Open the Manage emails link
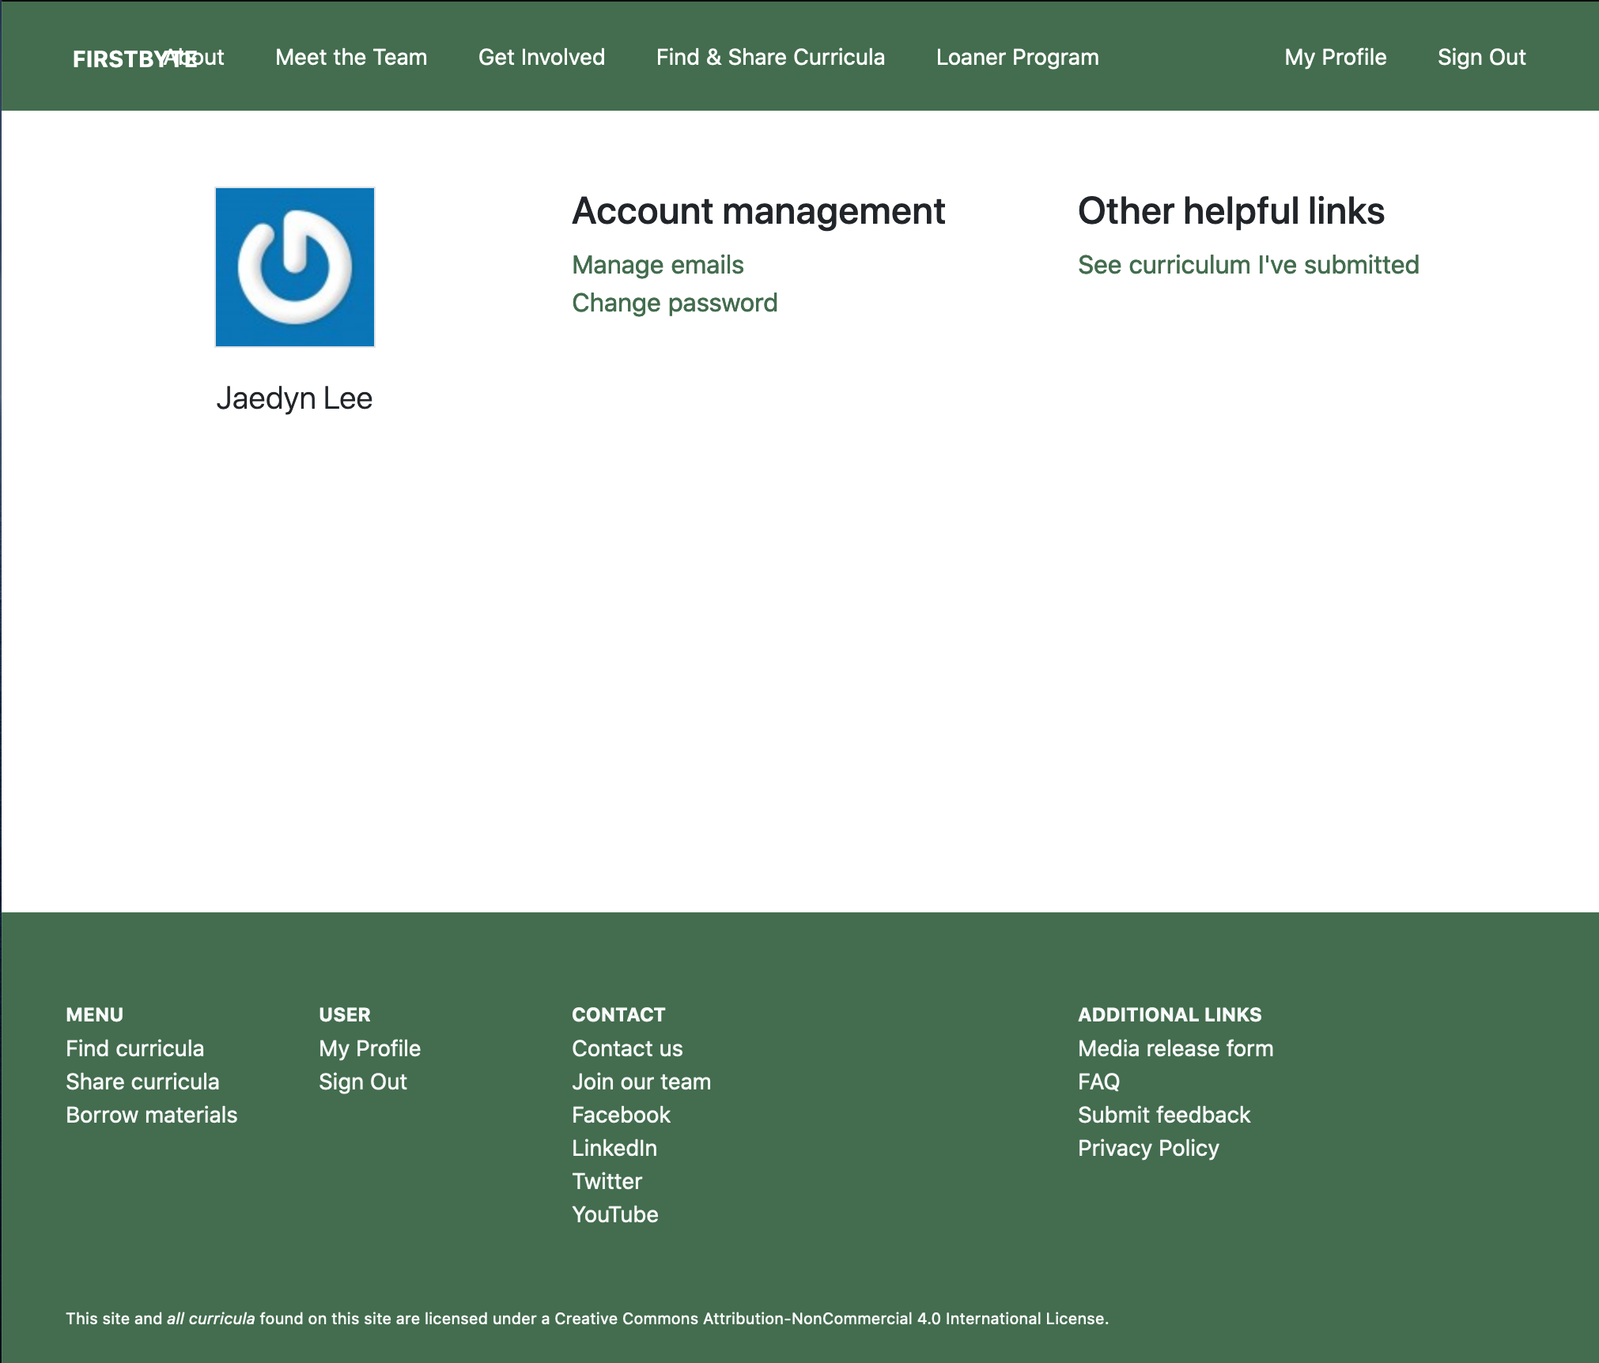Screen dimensions: 1599x1363 [657, 265]
